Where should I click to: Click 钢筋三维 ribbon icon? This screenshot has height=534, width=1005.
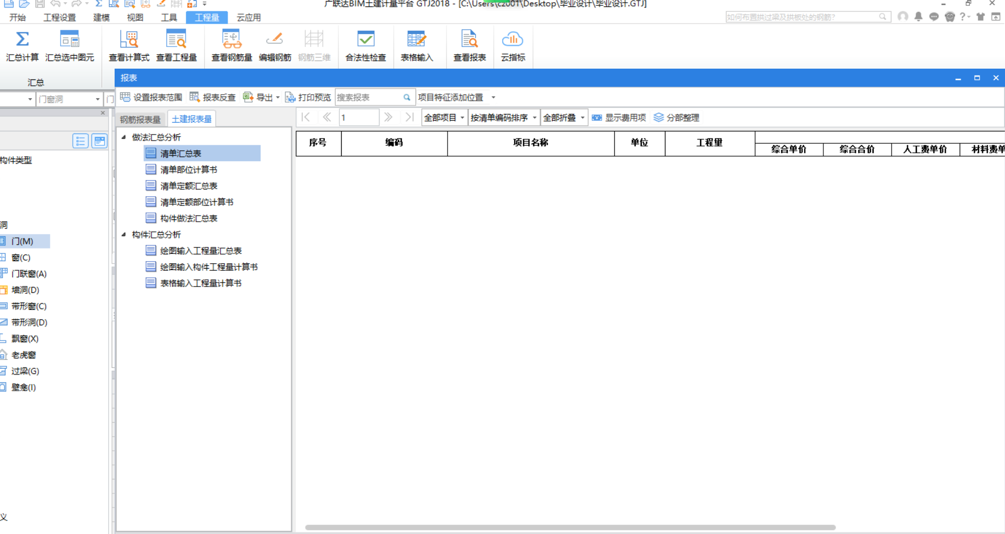314,46
